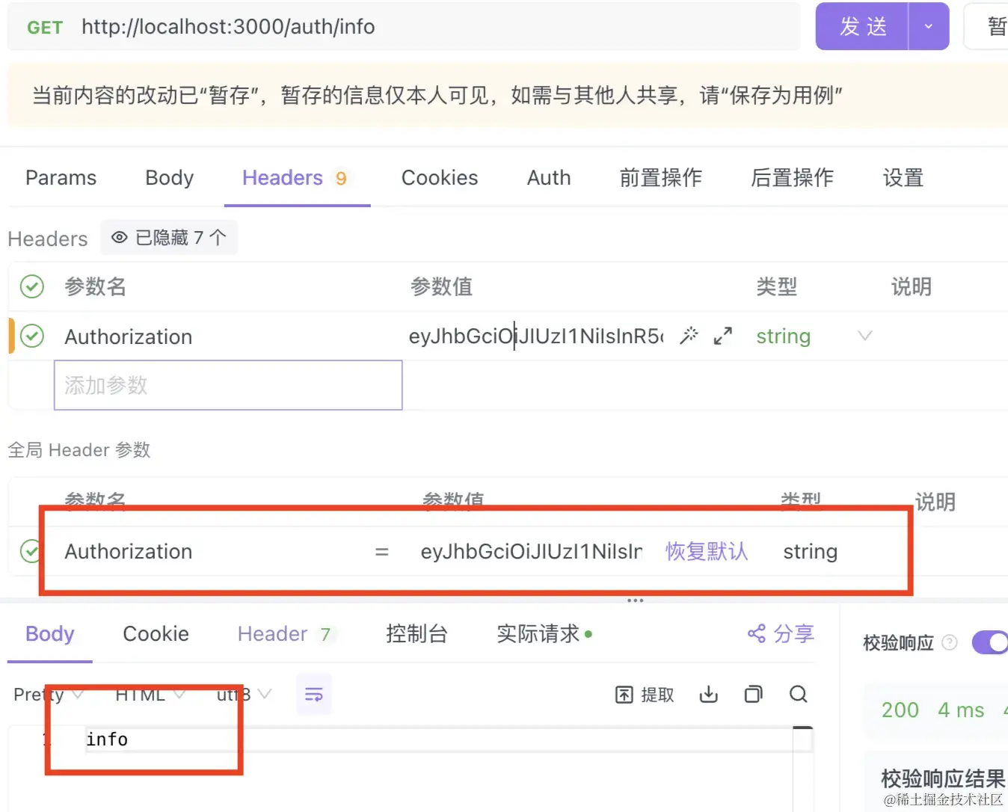Click the 'info' response text
The width and height of the screenshot is (1008, 812).
click(x=107, y=739)
